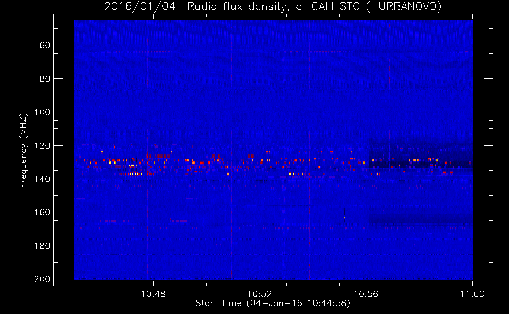
Task: Click the "Frequency (MHZ)" axis label
Action: [x=24, y=151]
